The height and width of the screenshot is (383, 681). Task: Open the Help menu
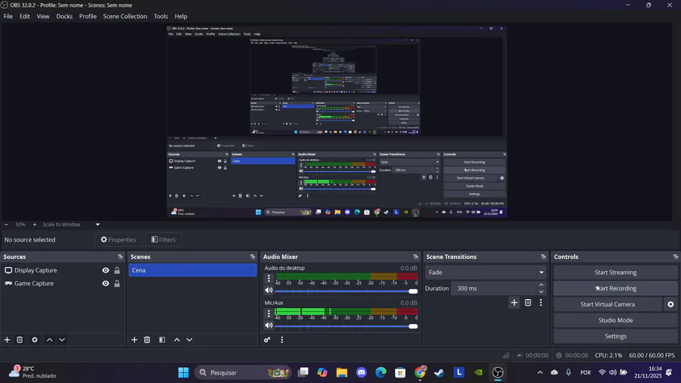181,17
